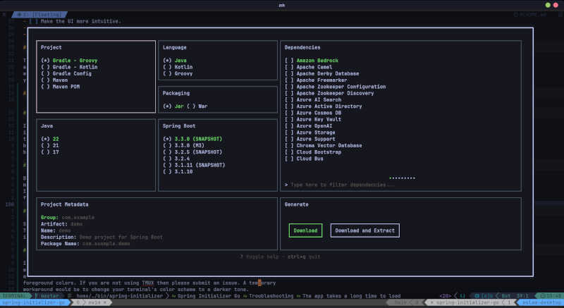Check Azure AI Search dependency
The width and height of the screenshot is (564, 308).
click(313, 100)
